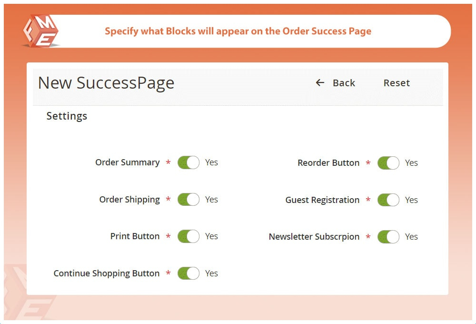Toggle the Order Shipping switch
The height and width of the screenshot is (324, 476).
click(x=188, y=200)
